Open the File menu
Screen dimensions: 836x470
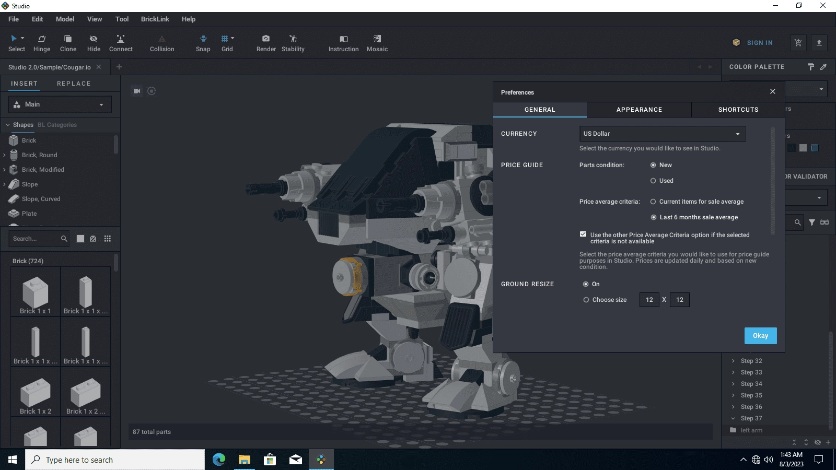coord(14,19)
